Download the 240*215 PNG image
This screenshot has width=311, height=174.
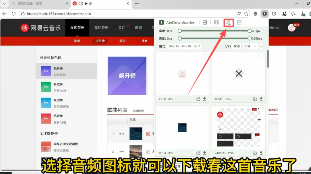[x=261, y=153]
